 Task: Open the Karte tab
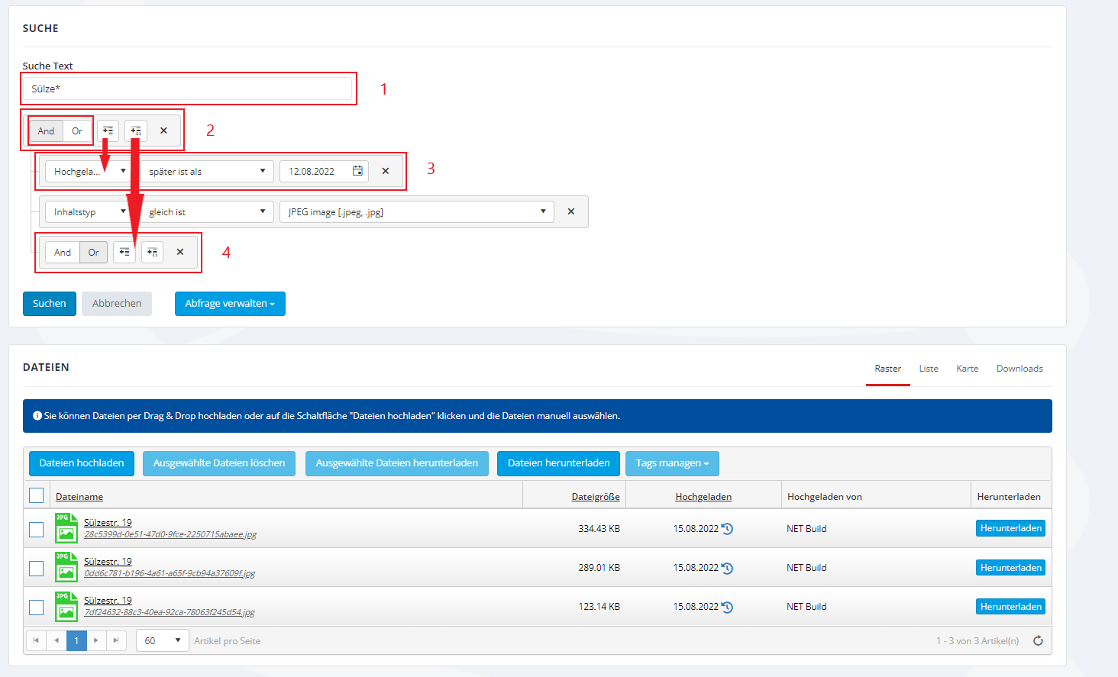(x=967, y=369)
